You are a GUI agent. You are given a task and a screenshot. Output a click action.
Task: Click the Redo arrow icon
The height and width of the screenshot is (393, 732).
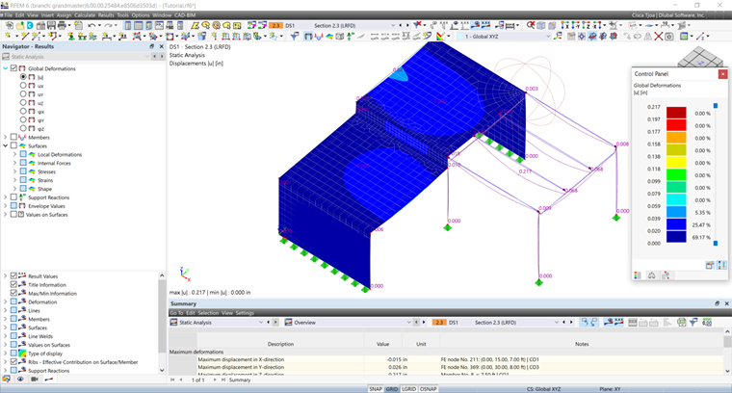(x=108, y=25)
